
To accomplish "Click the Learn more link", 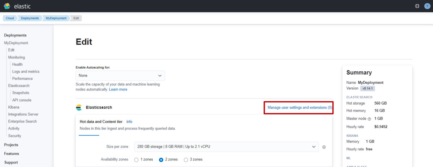I will click(118, 89).
